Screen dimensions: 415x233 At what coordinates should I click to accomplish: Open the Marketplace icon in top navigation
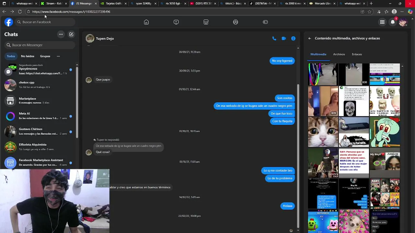click(206, 22)
